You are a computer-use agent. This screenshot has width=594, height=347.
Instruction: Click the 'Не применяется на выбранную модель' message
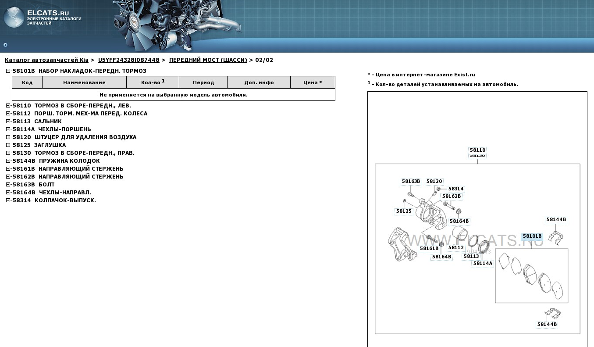(174, 95)
